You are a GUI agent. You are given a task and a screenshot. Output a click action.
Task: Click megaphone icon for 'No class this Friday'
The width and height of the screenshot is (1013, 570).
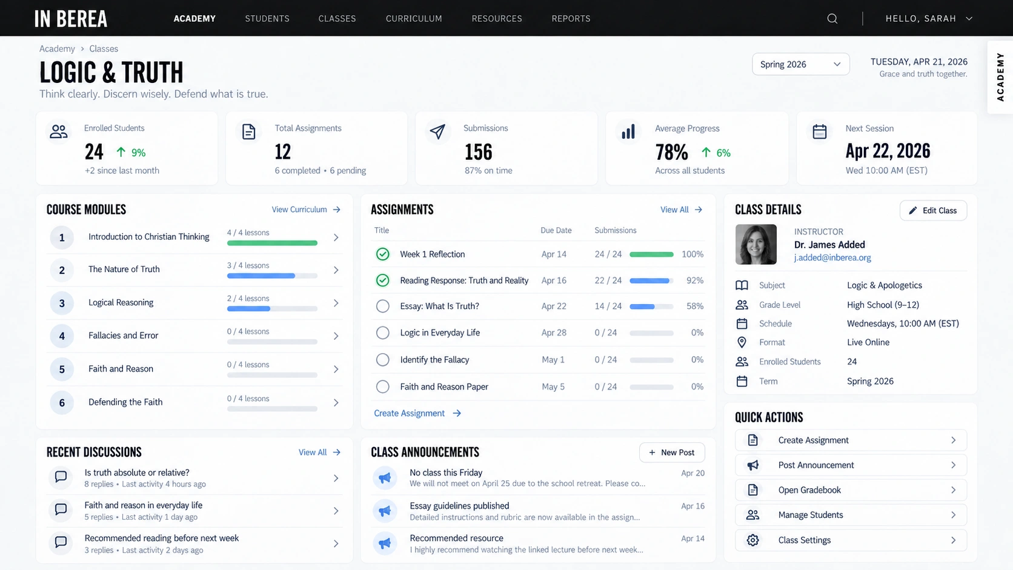coord(385,478)
